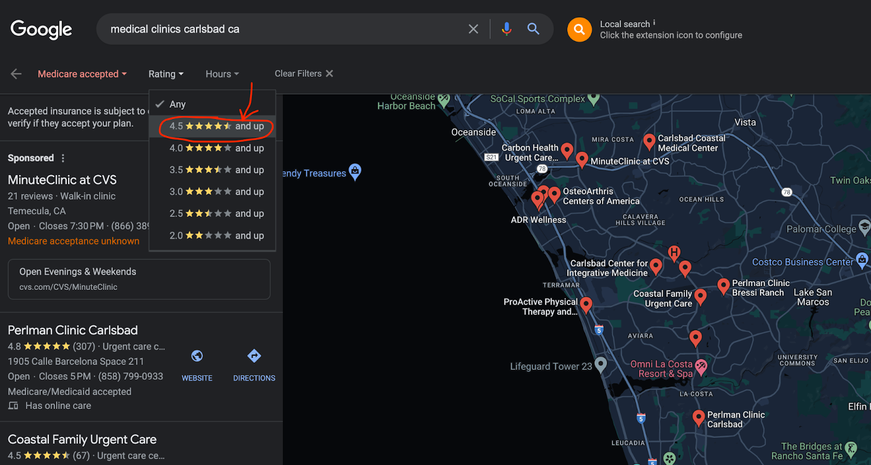Click the hospital H map marker
Viewport: 871px width, 465px height.
pyautogui.click(x=674, y=252)
